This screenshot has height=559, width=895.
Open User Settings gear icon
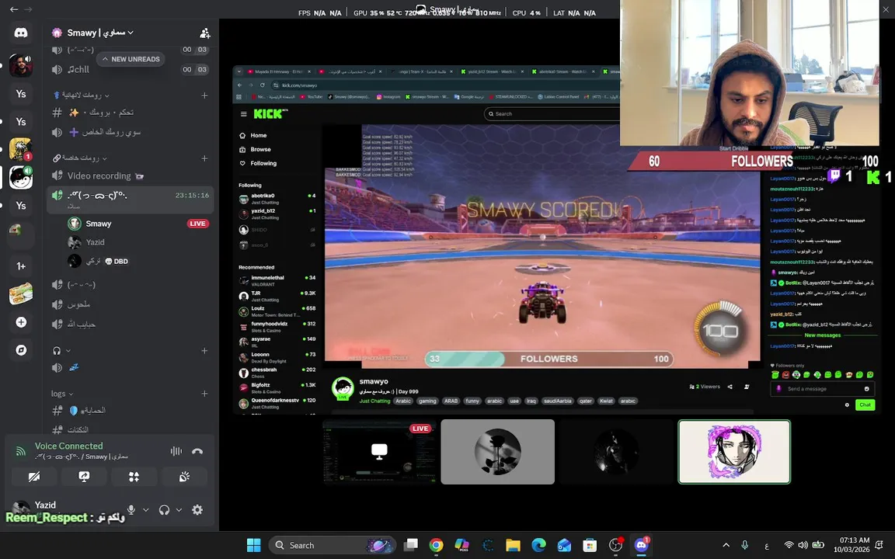tap(197, 510)
